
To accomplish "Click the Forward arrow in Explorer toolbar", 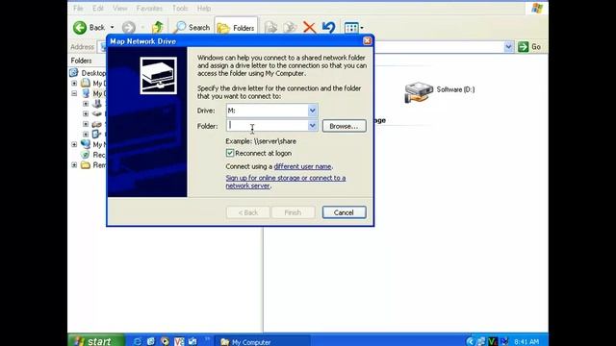I will coord(128,28).
